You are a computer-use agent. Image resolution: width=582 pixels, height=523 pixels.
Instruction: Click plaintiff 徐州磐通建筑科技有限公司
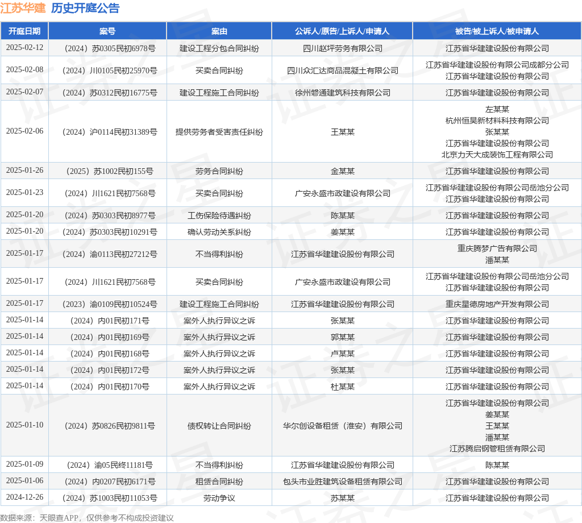coord(343,93)
